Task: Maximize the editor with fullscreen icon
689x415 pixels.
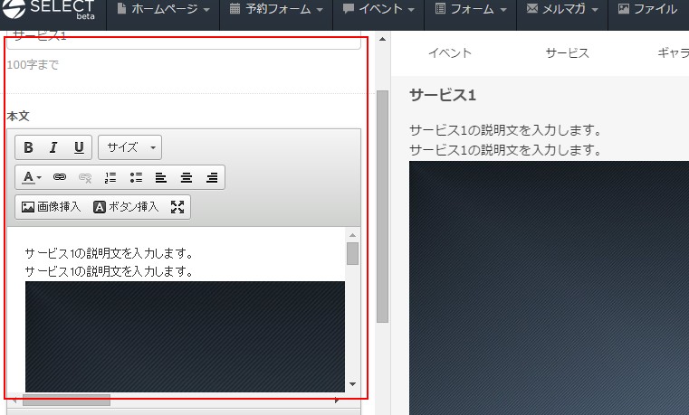Action: pos(177,207)
